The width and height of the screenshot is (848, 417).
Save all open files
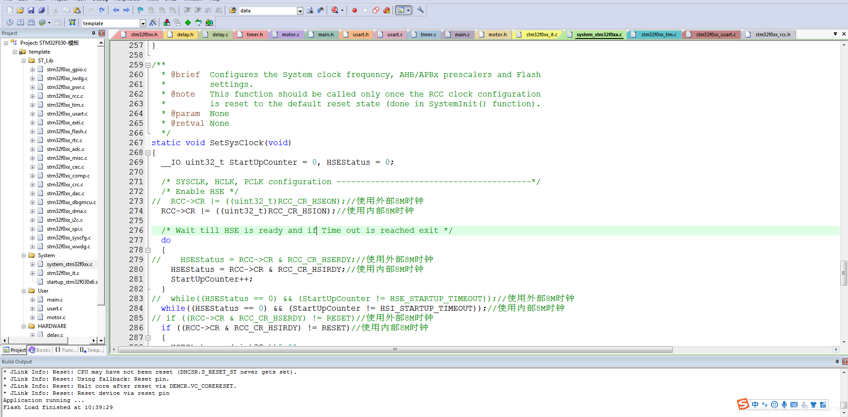pos(42,10)
